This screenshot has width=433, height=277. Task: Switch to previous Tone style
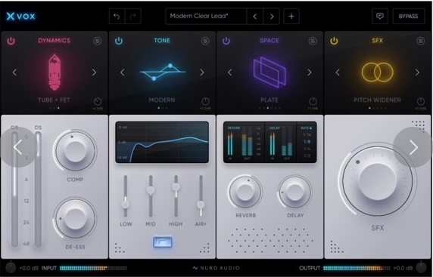123,72
